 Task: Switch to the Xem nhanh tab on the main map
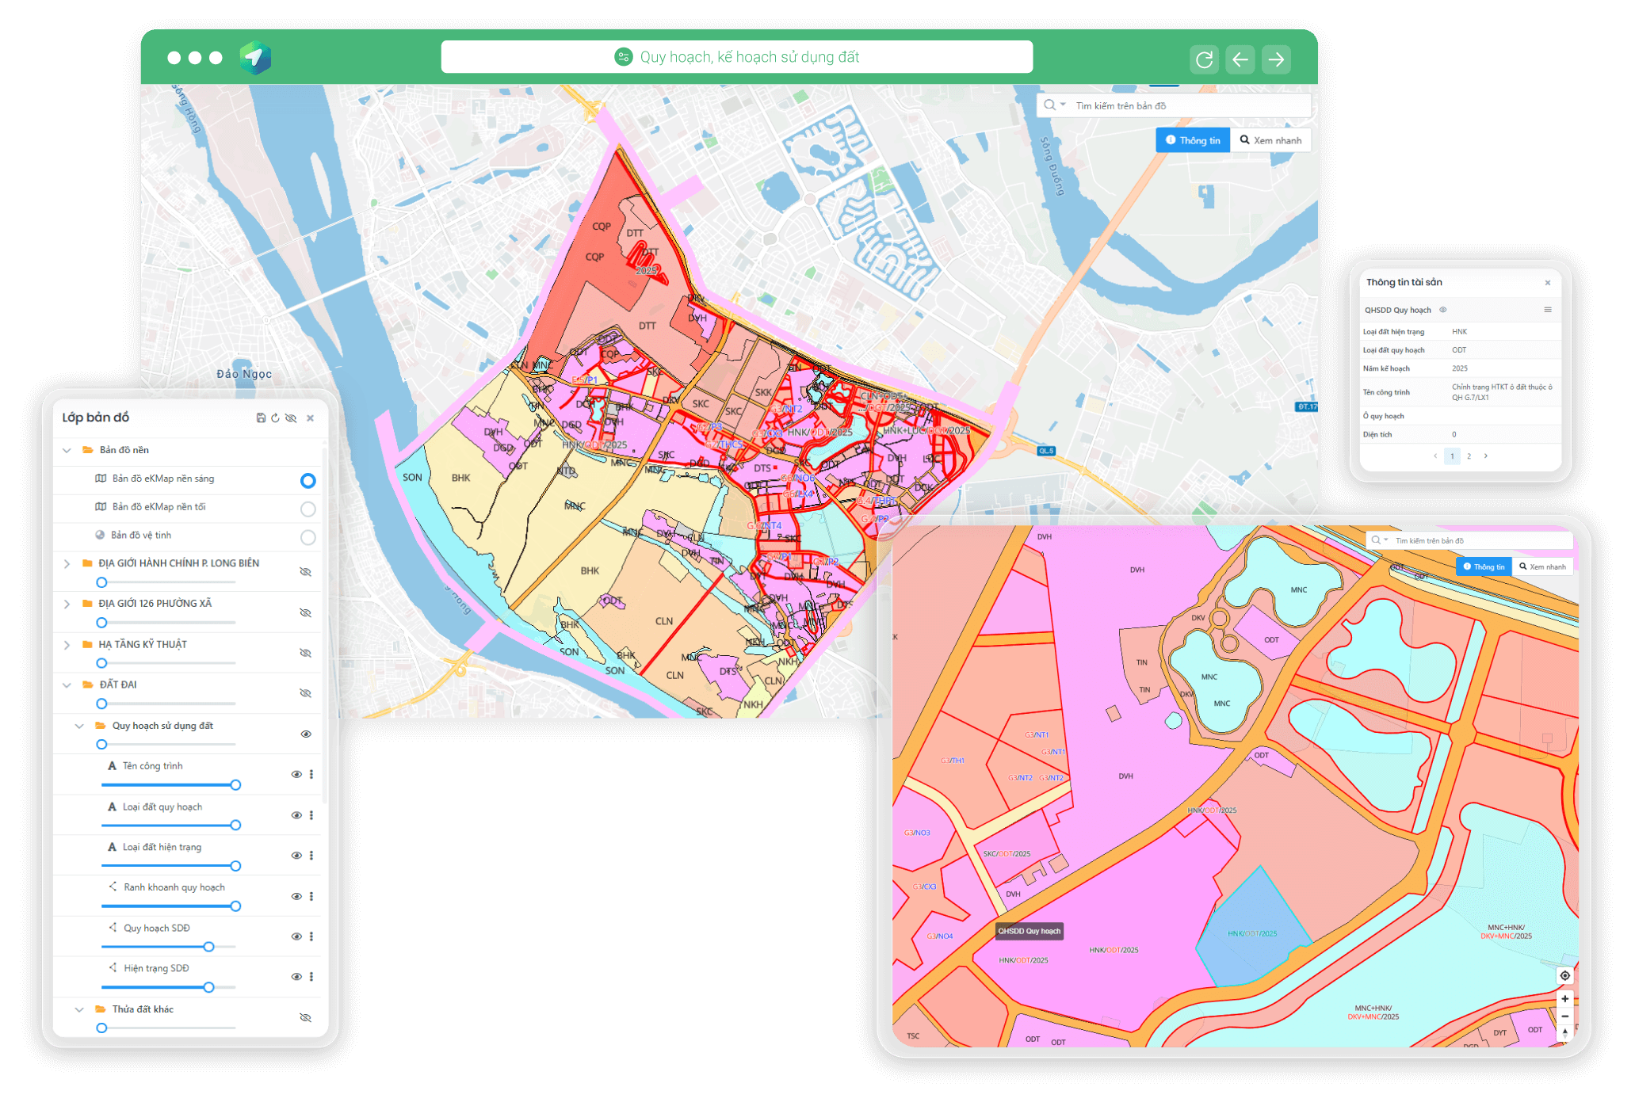pyautogui.click(x=1271, y=140)
